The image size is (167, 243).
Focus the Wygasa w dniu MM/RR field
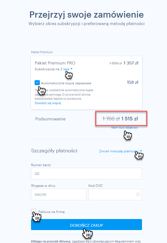pyautogui.click(x=59, y=195)
